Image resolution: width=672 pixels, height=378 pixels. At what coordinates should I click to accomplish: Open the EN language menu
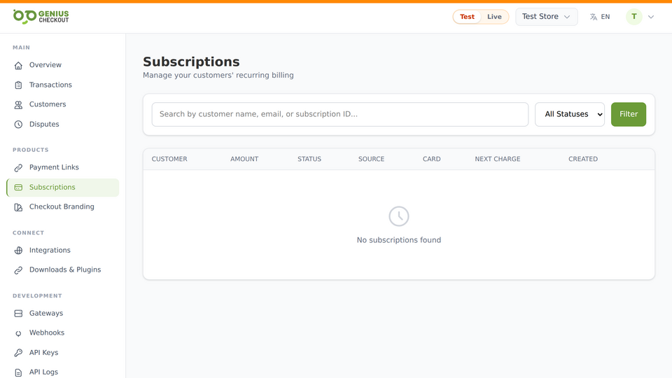[x=600, y=17]
